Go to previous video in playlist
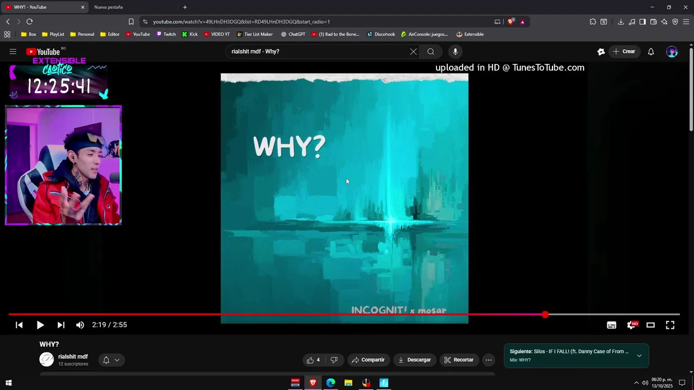 (x=19, y=325)
